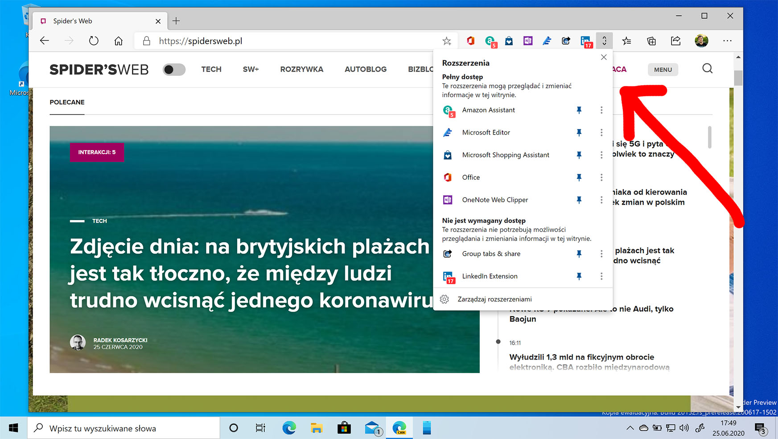Open File Explorer from taskbar
Screen dimensions: 778x439
(x=317, y=428)
